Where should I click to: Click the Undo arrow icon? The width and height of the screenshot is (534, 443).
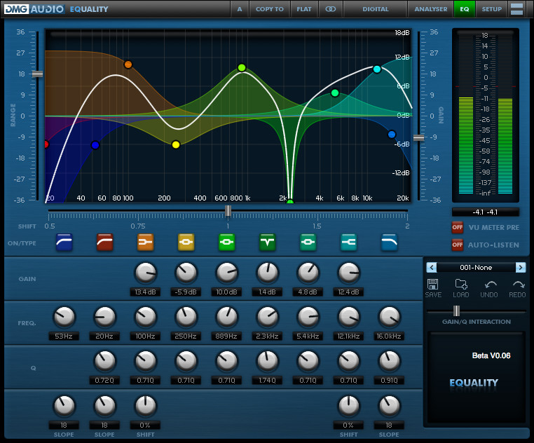click(x=490, y=284)
